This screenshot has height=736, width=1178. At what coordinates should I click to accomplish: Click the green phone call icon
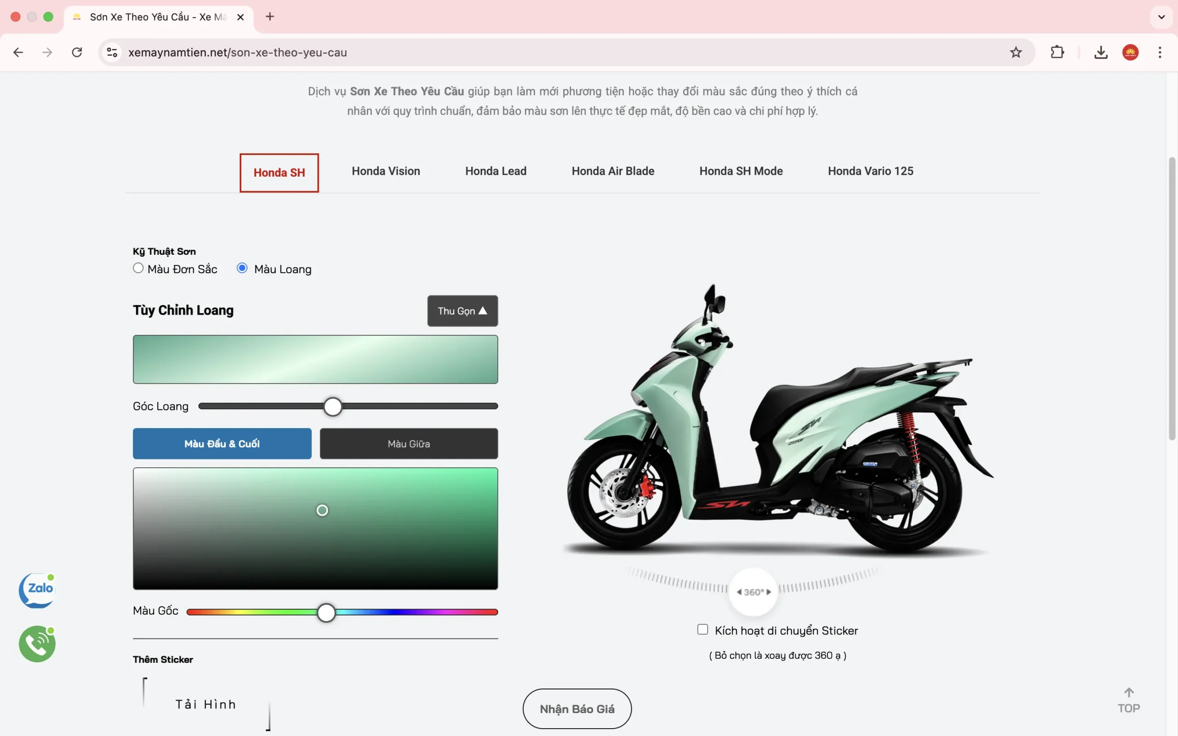click(37, 644)
